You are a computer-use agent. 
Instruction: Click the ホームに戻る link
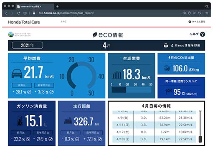tap(197, 22)
